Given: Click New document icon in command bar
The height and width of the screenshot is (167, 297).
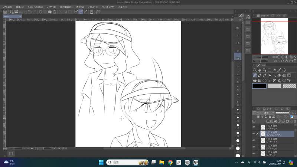Looking at the screenshot, I should [12, 12].
